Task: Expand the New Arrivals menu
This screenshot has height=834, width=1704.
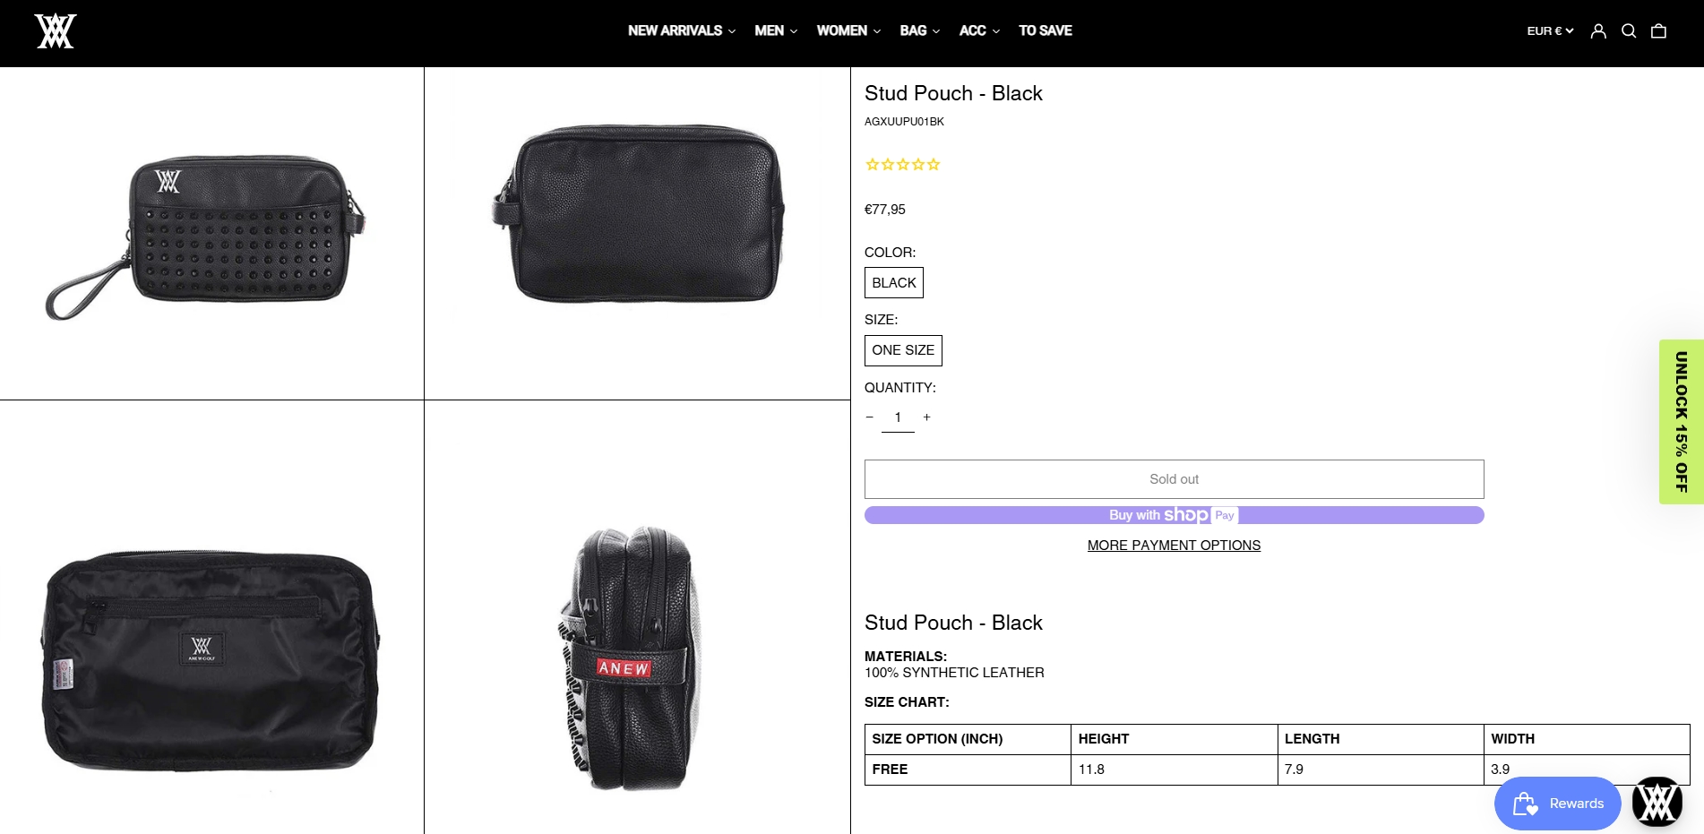Action: click(x=681, y=30)
